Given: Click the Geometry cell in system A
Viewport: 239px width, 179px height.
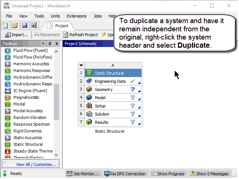Looking at the screenshot, I should click(103, 89).
